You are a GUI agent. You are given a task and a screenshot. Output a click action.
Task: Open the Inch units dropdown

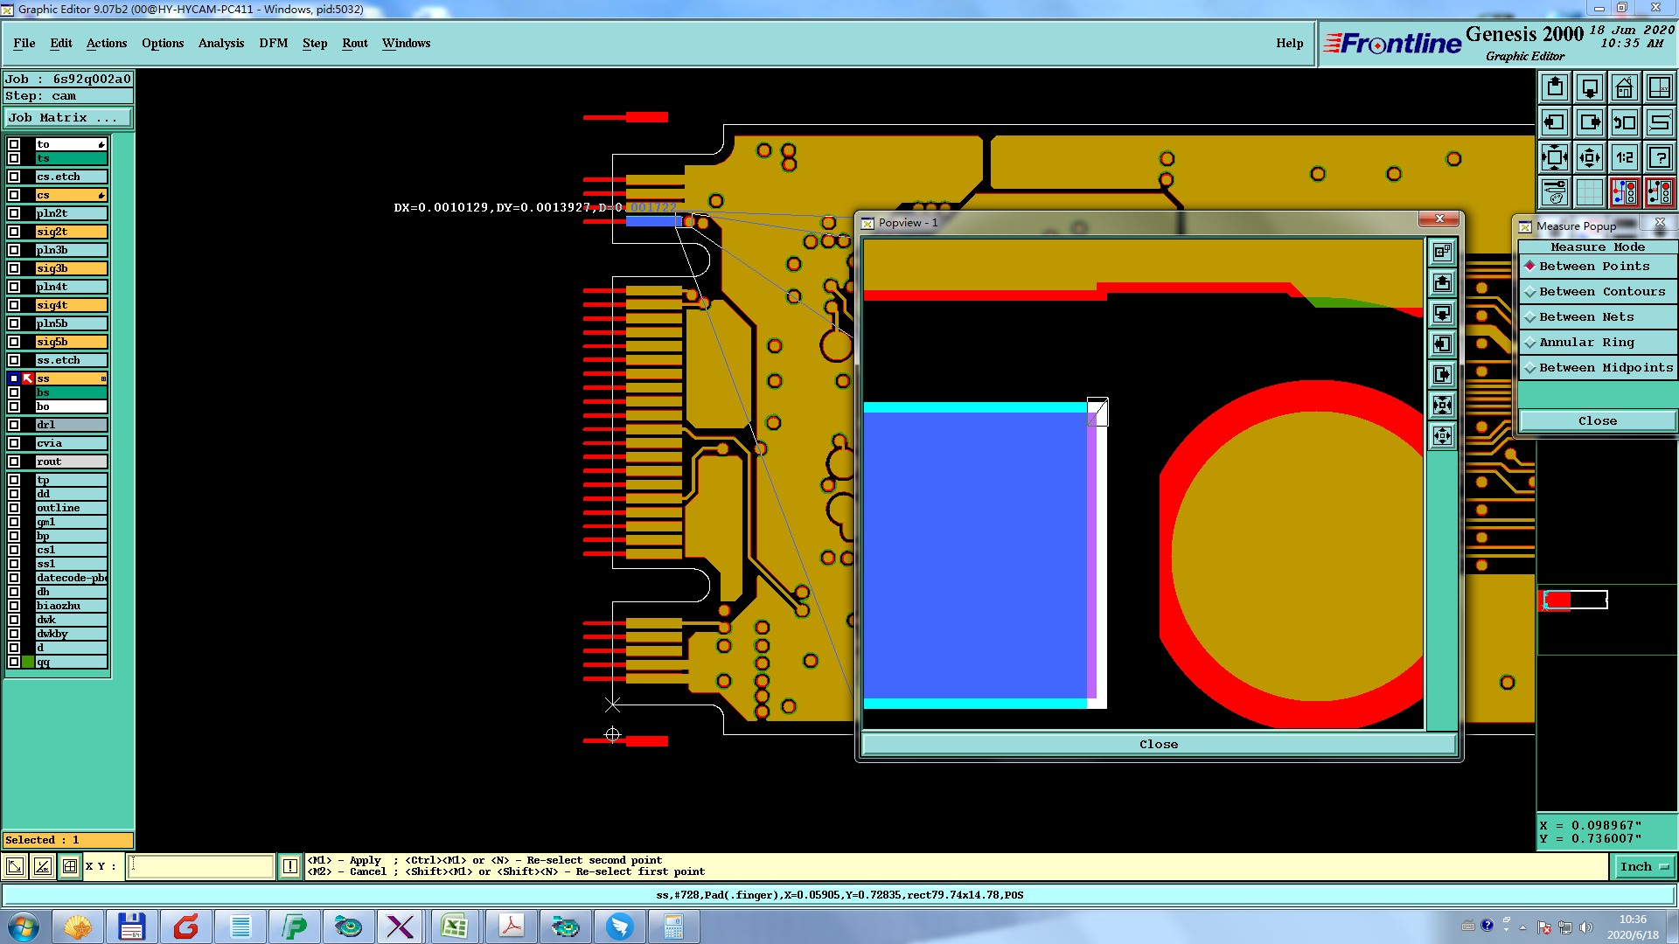1643,866
